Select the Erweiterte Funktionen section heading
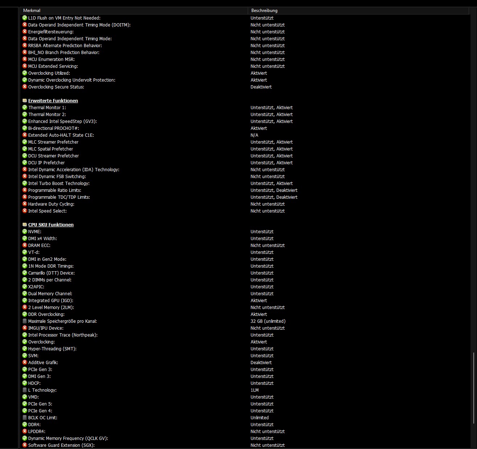This screenshot has height=449, width=477. click(x=53, y=101)
